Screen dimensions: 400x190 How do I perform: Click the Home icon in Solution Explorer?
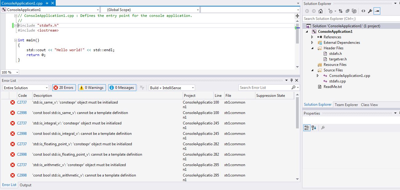(321, 11)
